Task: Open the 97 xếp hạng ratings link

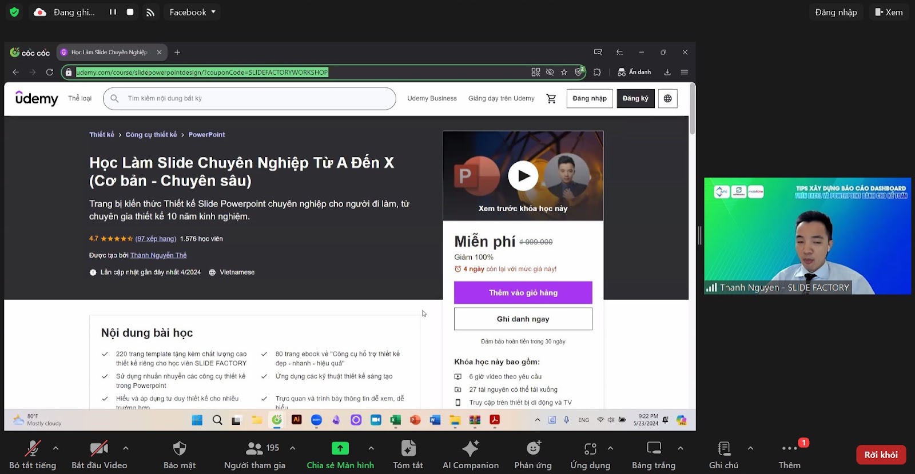Action: click(x=156, y=239)
